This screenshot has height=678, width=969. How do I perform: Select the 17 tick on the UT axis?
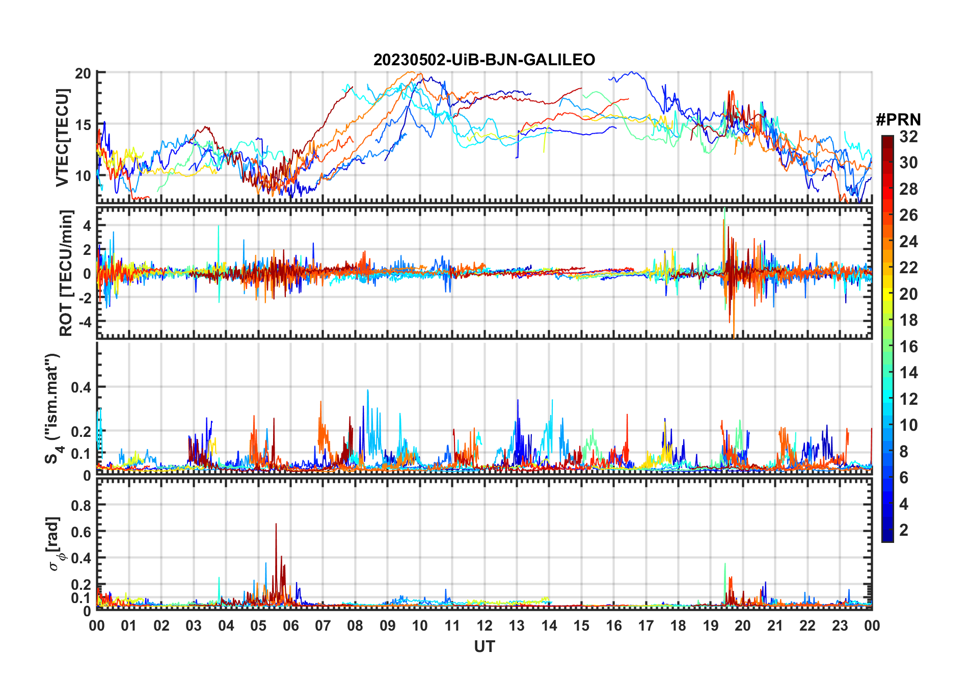pos(646,625)
